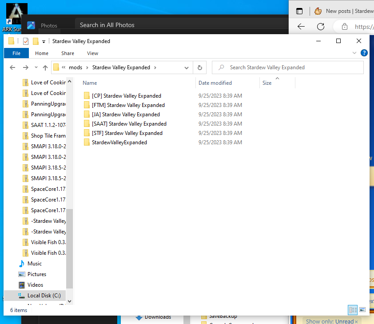Image resolution: width=374 pixels, height=324 pixels.
Task: Open the Share ribbon tab
Action: (x=68, y=53)
